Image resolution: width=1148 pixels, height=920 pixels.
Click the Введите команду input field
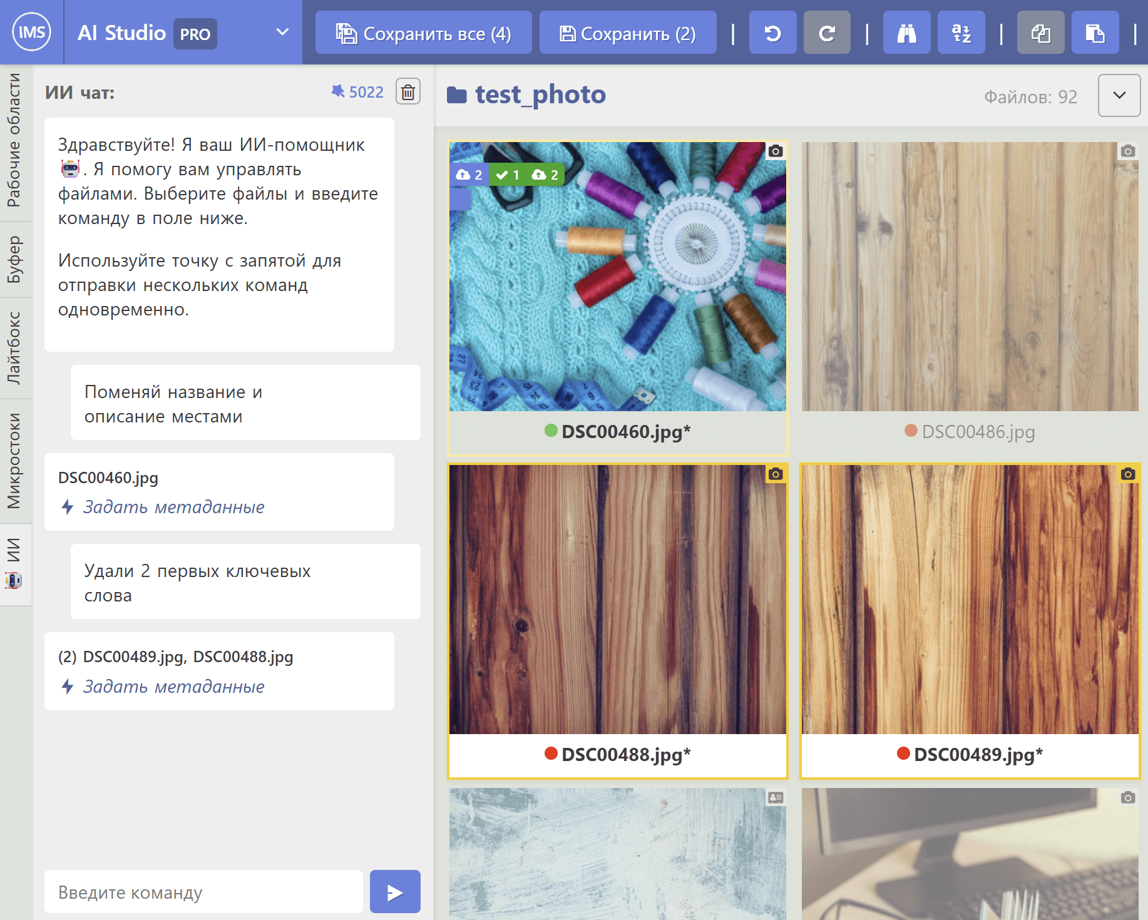[203, 892]
